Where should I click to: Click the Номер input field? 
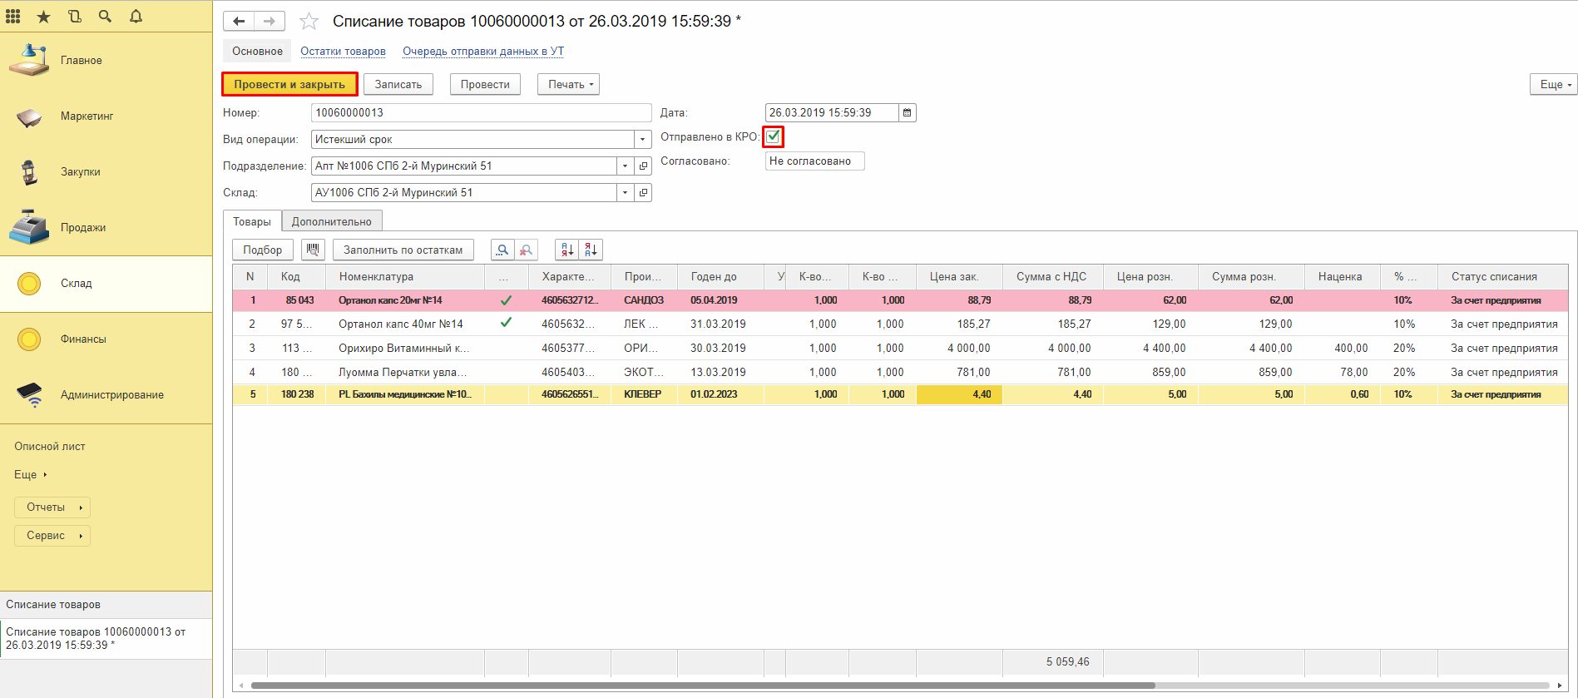[481, 113]
